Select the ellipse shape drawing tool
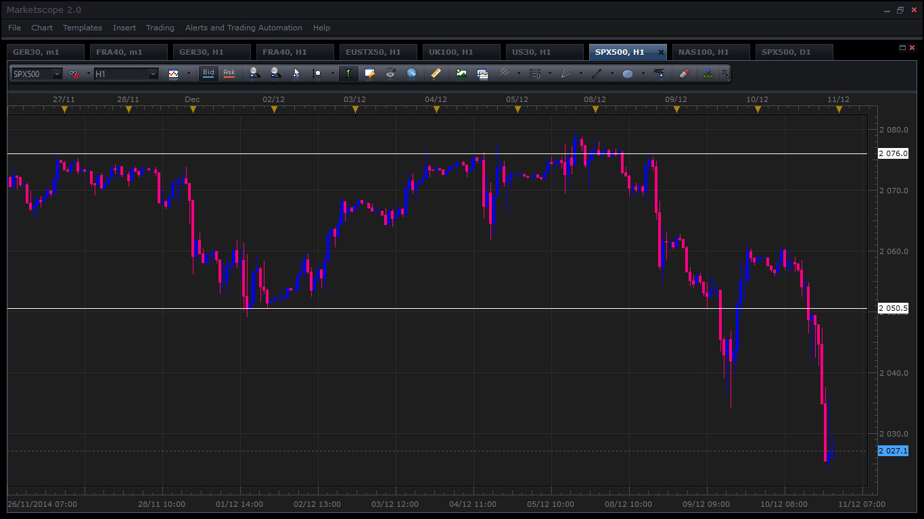The width and height of the screenshot is (924, 519). 628,73
